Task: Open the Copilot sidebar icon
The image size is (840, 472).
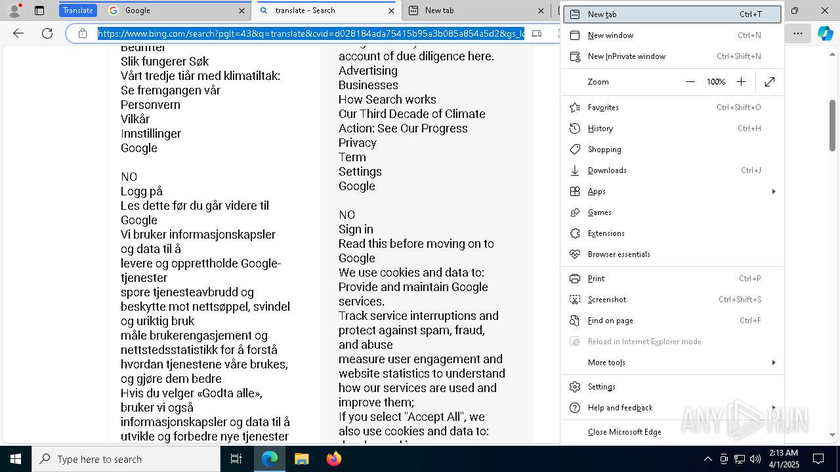Action: pyautogui.click(x=825, y=33)
